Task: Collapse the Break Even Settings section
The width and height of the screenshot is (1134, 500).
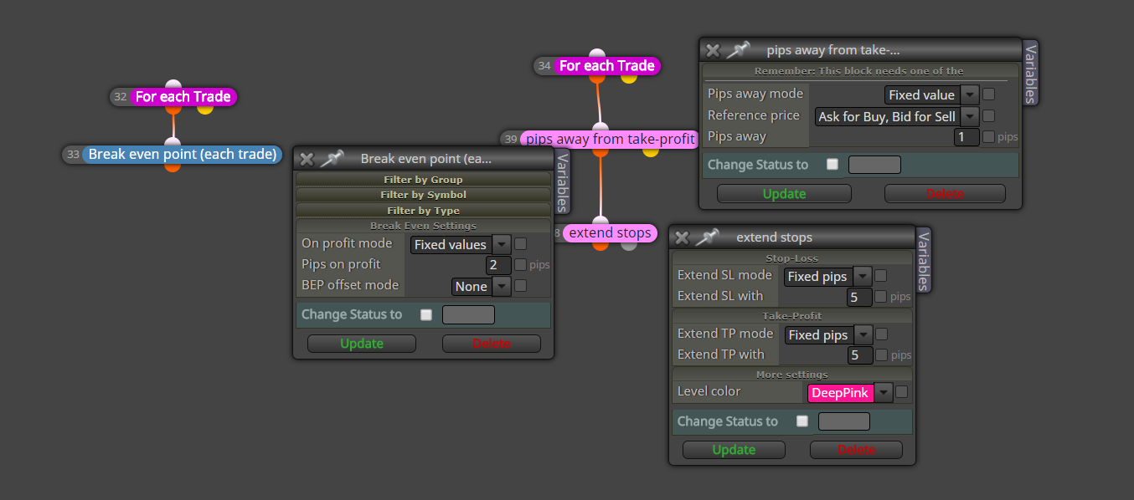Action: click(x=423, y=225)
